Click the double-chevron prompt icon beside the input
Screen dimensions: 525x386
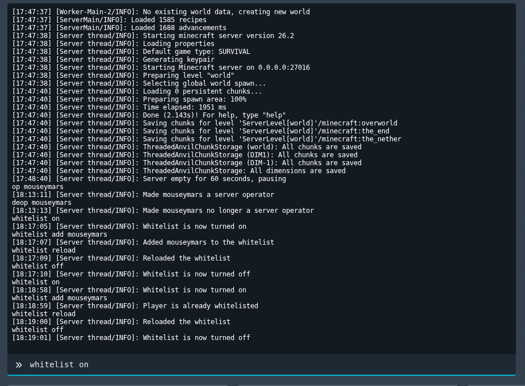[19, 365]
